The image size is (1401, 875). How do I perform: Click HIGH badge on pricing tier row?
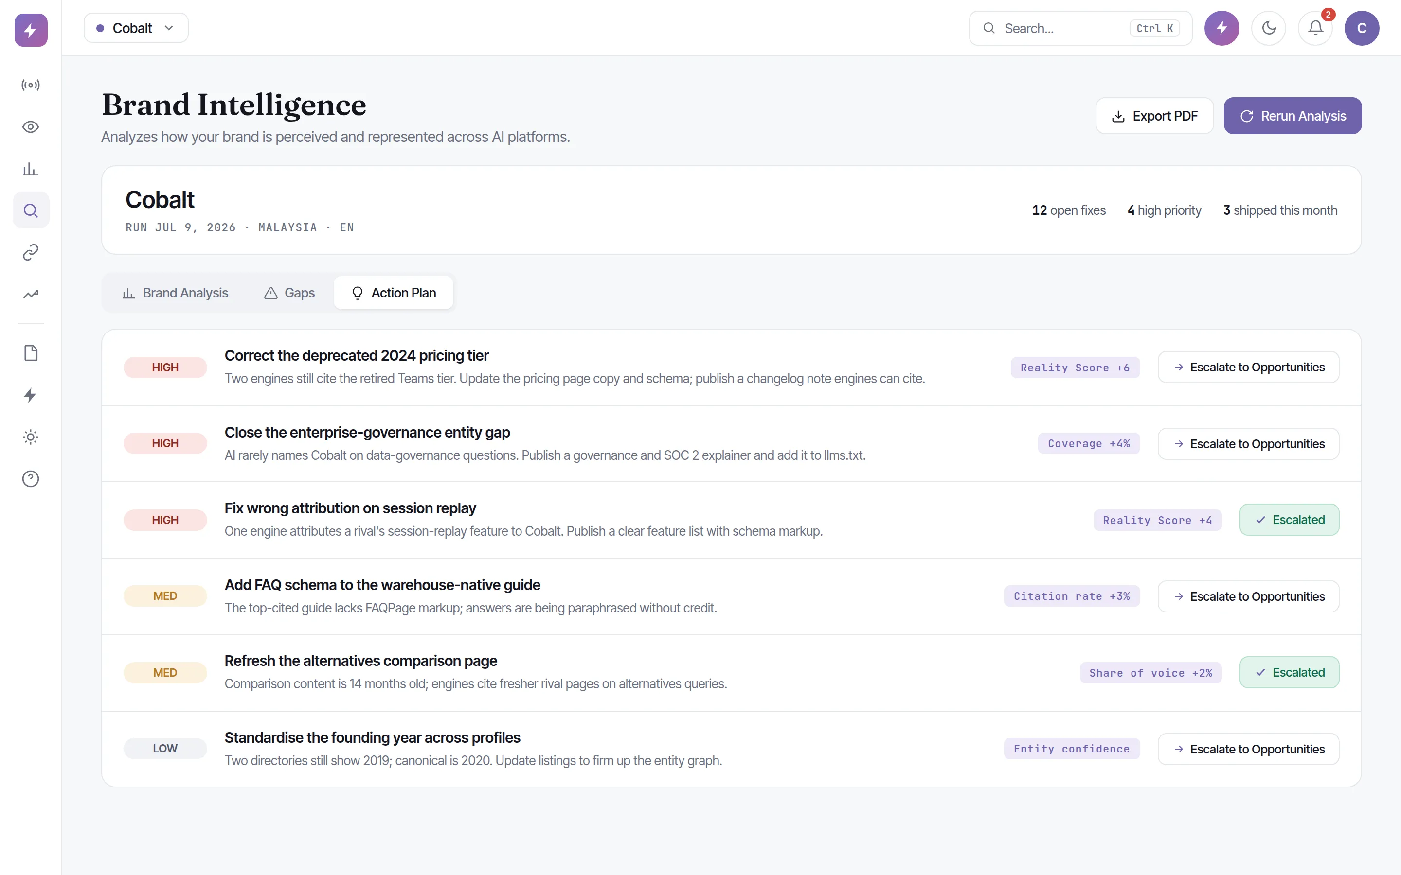tap(165, 367)
